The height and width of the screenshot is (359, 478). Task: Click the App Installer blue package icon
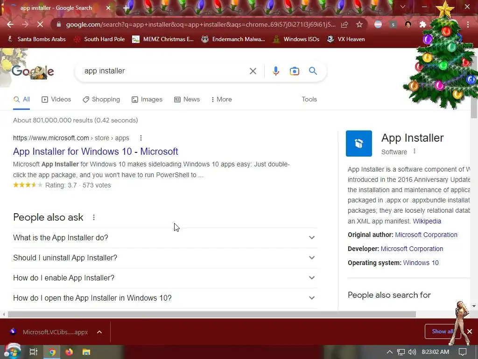click(x=359, y=144)
